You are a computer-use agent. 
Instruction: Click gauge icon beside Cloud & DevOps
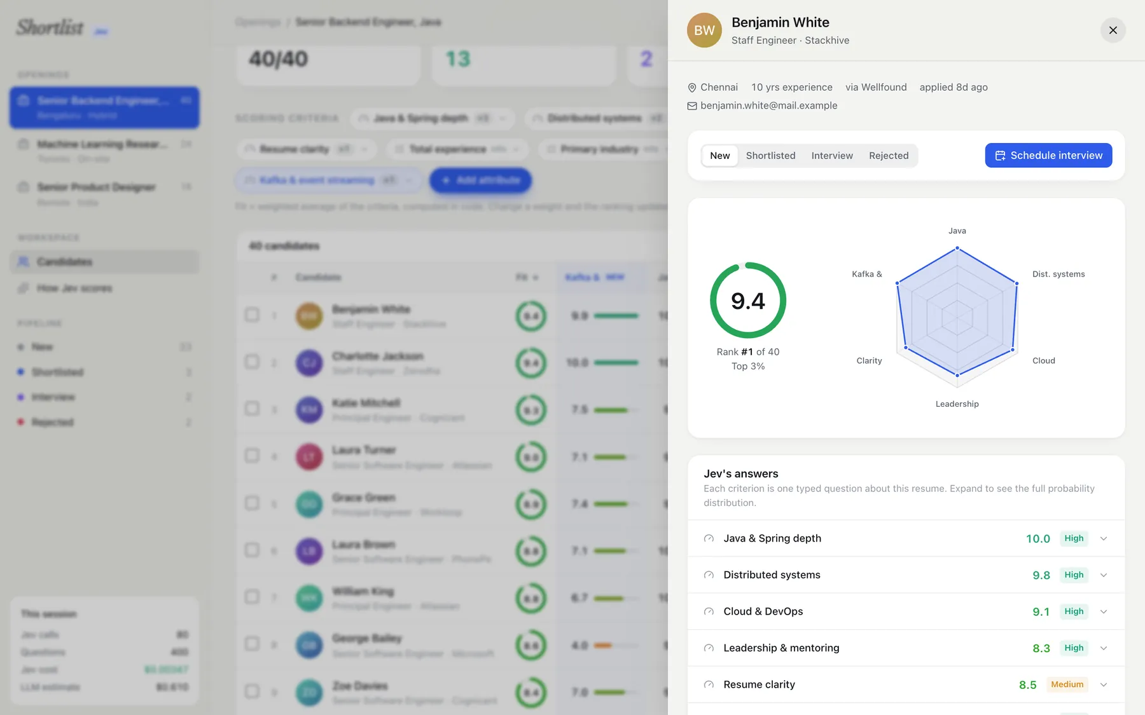[x=709, y=611]
